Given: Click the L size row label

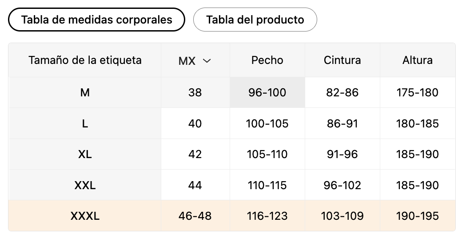Looking at the screenshot, I should (85, 123).
